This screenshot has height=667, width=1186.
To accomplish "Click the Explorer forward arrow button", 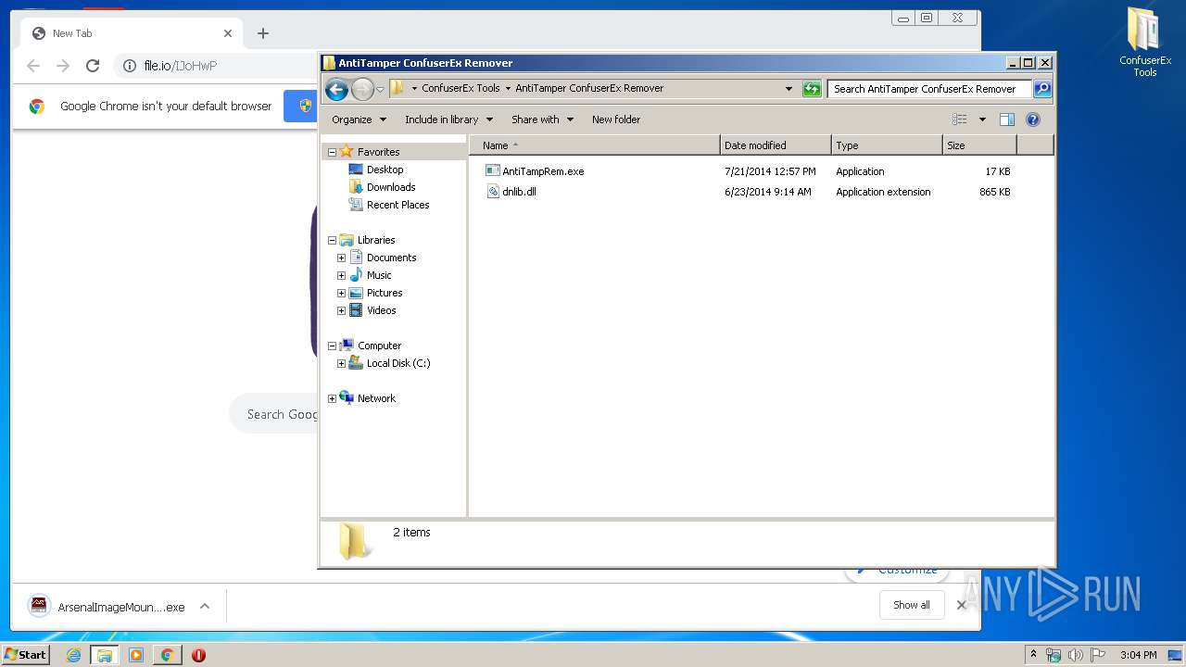I will (362, 89).
